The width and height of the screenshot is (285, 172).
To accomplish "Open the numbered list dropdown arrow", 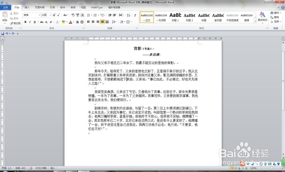I will point(99,15).
